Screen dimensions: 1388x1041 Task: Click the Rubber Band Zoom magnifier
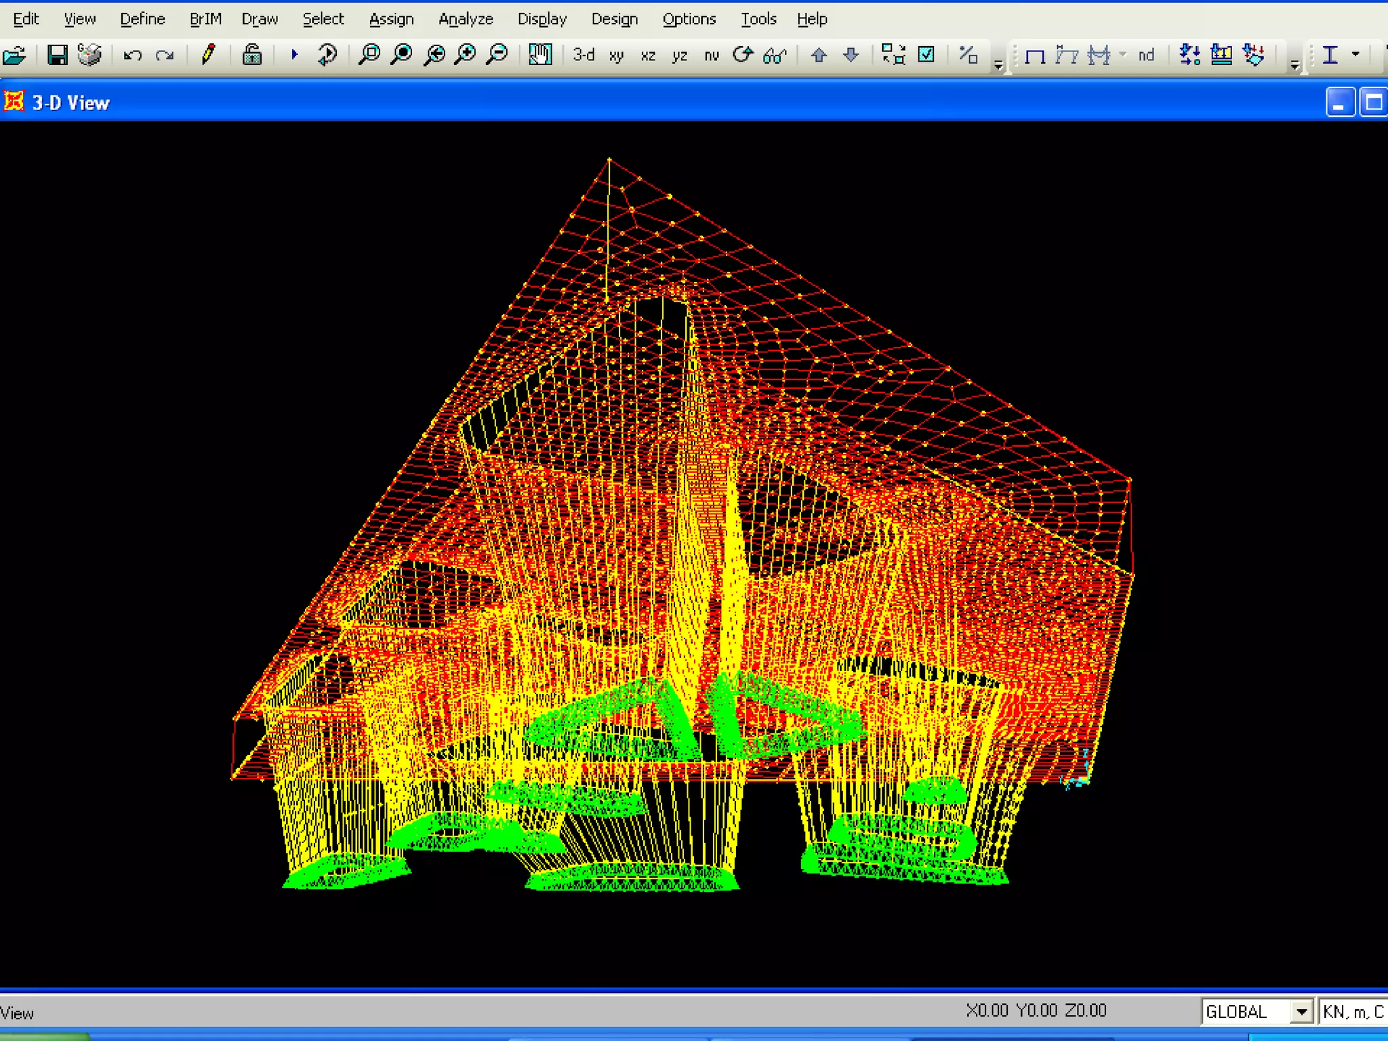point(369,54)
